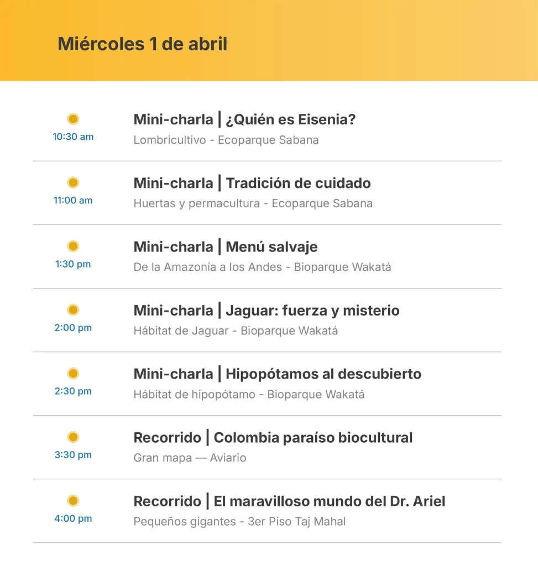Click the sun icon above 2:00 pm
The height and width of the screenshot is (566, 538).
coord(73,310)
